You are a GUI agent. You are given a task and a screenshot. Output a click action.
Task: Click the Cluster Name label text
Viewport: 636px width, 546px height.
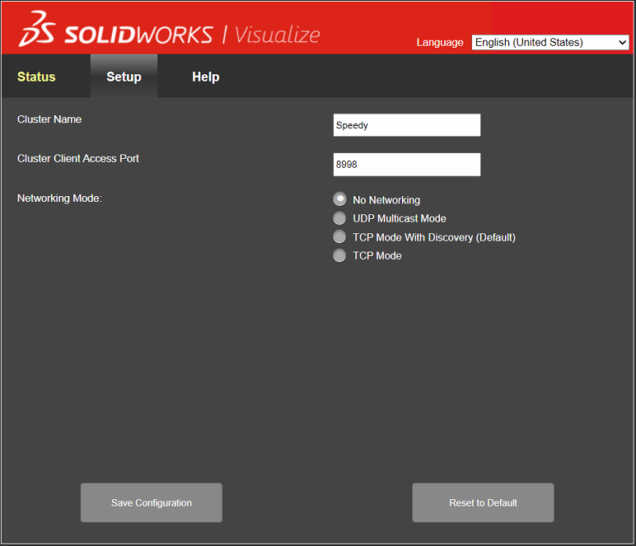(x=49, y=119)
